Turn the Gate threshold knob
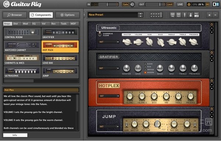Image resolution: width=221 pixels, height=141 pixels. pyautogui.click(x=132, y=4)
